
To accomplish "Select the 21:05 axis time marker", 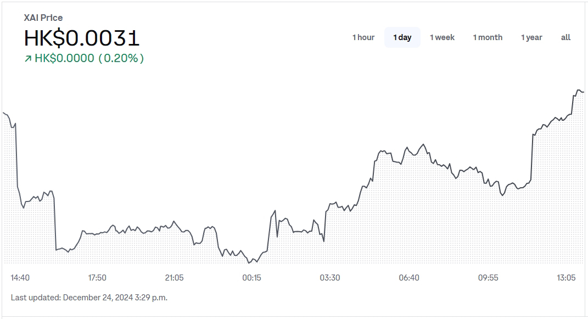I will pyautogui.click(x=175, y=278).
